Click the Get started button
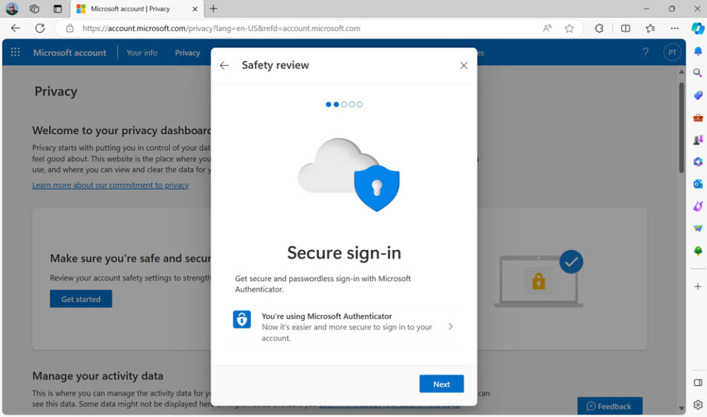The width and height of the screenshot is (707, 417). click(x=81, y=299)
